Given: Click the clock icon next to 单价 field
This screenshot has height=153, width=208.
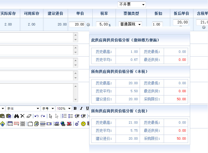Looking at the screenshot, I should click(x=88, y=25).
